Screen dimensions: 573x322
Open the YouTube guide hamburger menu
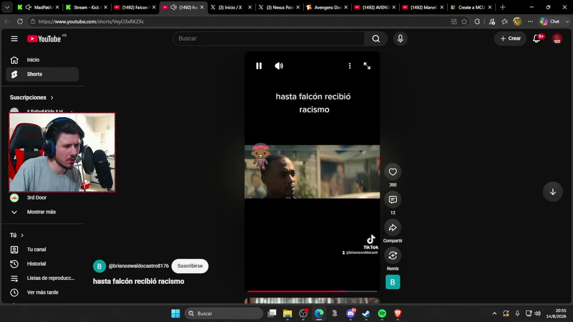point(14,38)
